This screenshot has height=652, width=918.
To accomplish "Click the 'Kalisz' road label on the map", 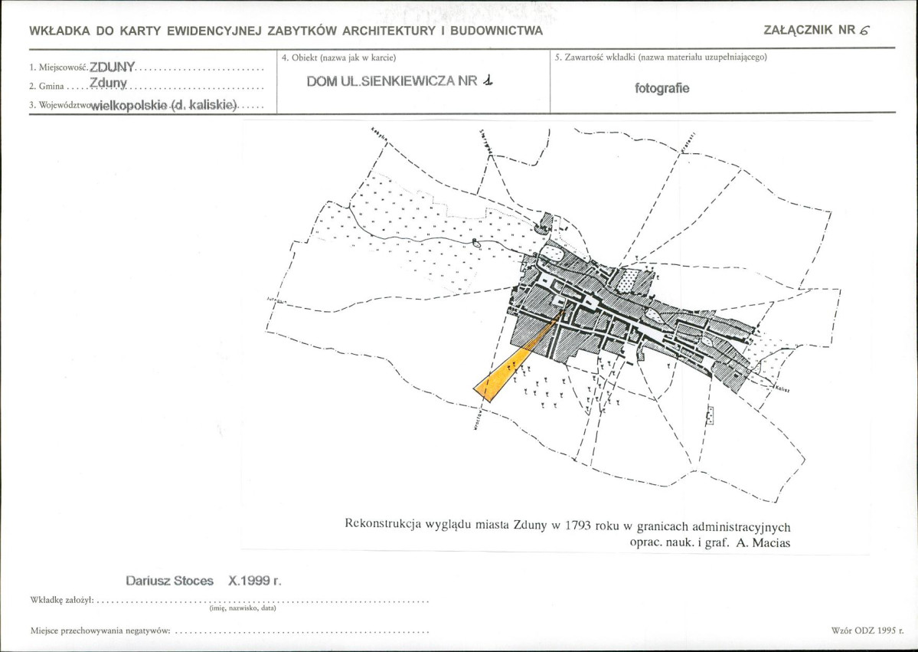I will (782, 388).
